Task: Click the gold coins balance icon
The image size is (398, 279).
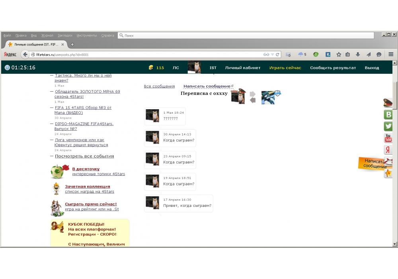Action: pos(151,68)
